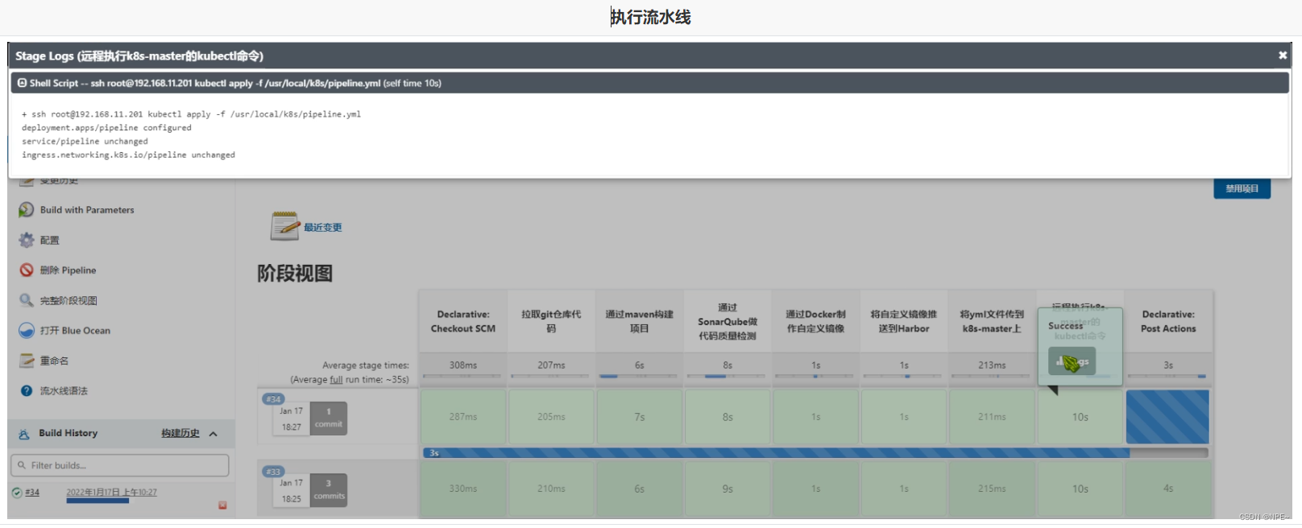Select the 330ms Checkout SCM cell of #33
1302x528 pixels.
pyautogui.click(x=463, y=489)
